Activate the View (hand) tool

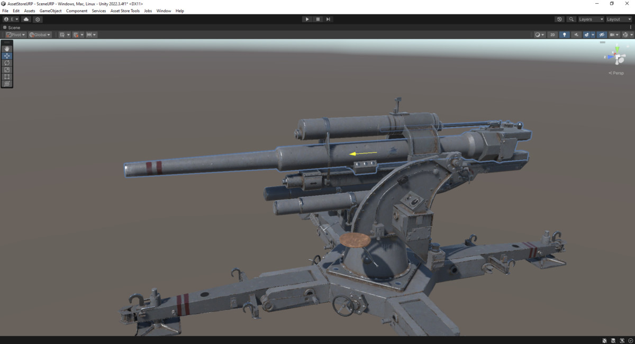coord(7,49)
